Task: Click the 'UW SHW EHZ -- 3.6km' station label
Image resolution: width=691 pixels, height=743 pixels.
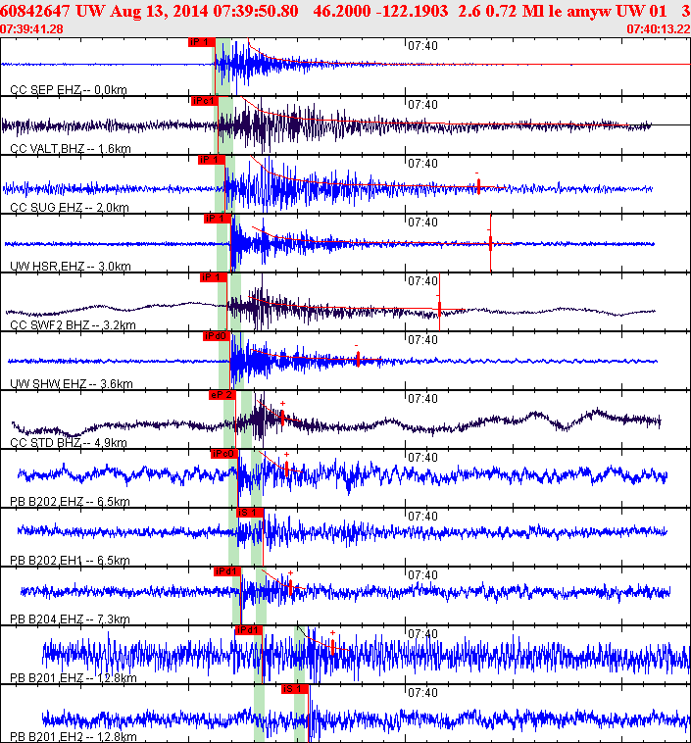Action: (x=72, y=384)
